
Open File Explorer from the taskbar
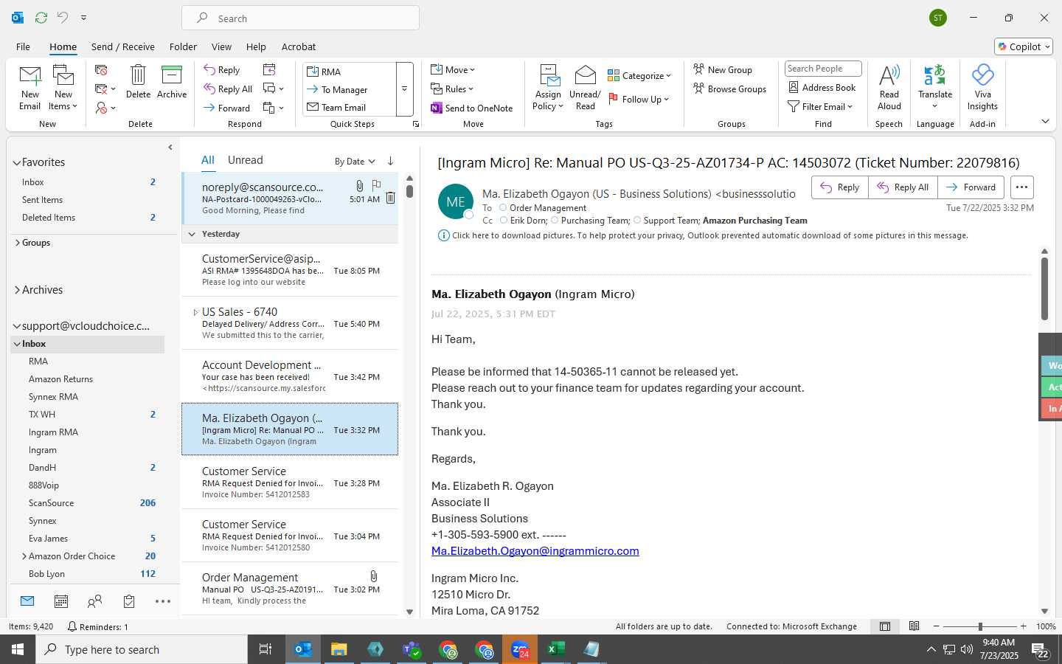(x=339, y=649)
